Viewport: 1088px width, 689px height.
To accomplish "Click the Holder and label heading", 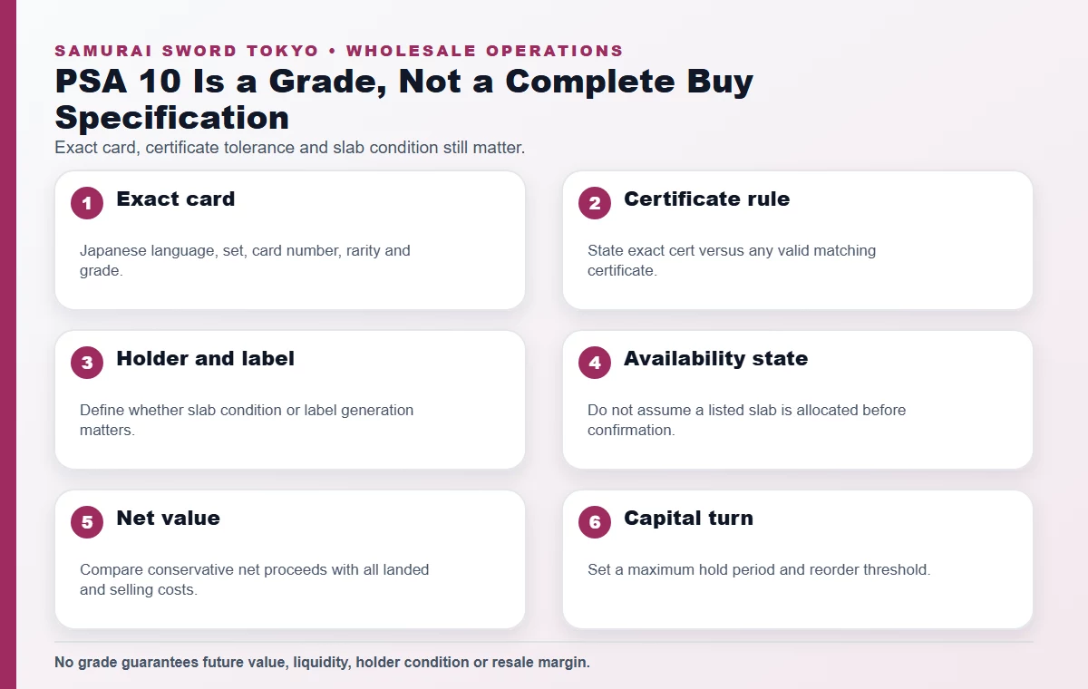I will coord(205,359).
